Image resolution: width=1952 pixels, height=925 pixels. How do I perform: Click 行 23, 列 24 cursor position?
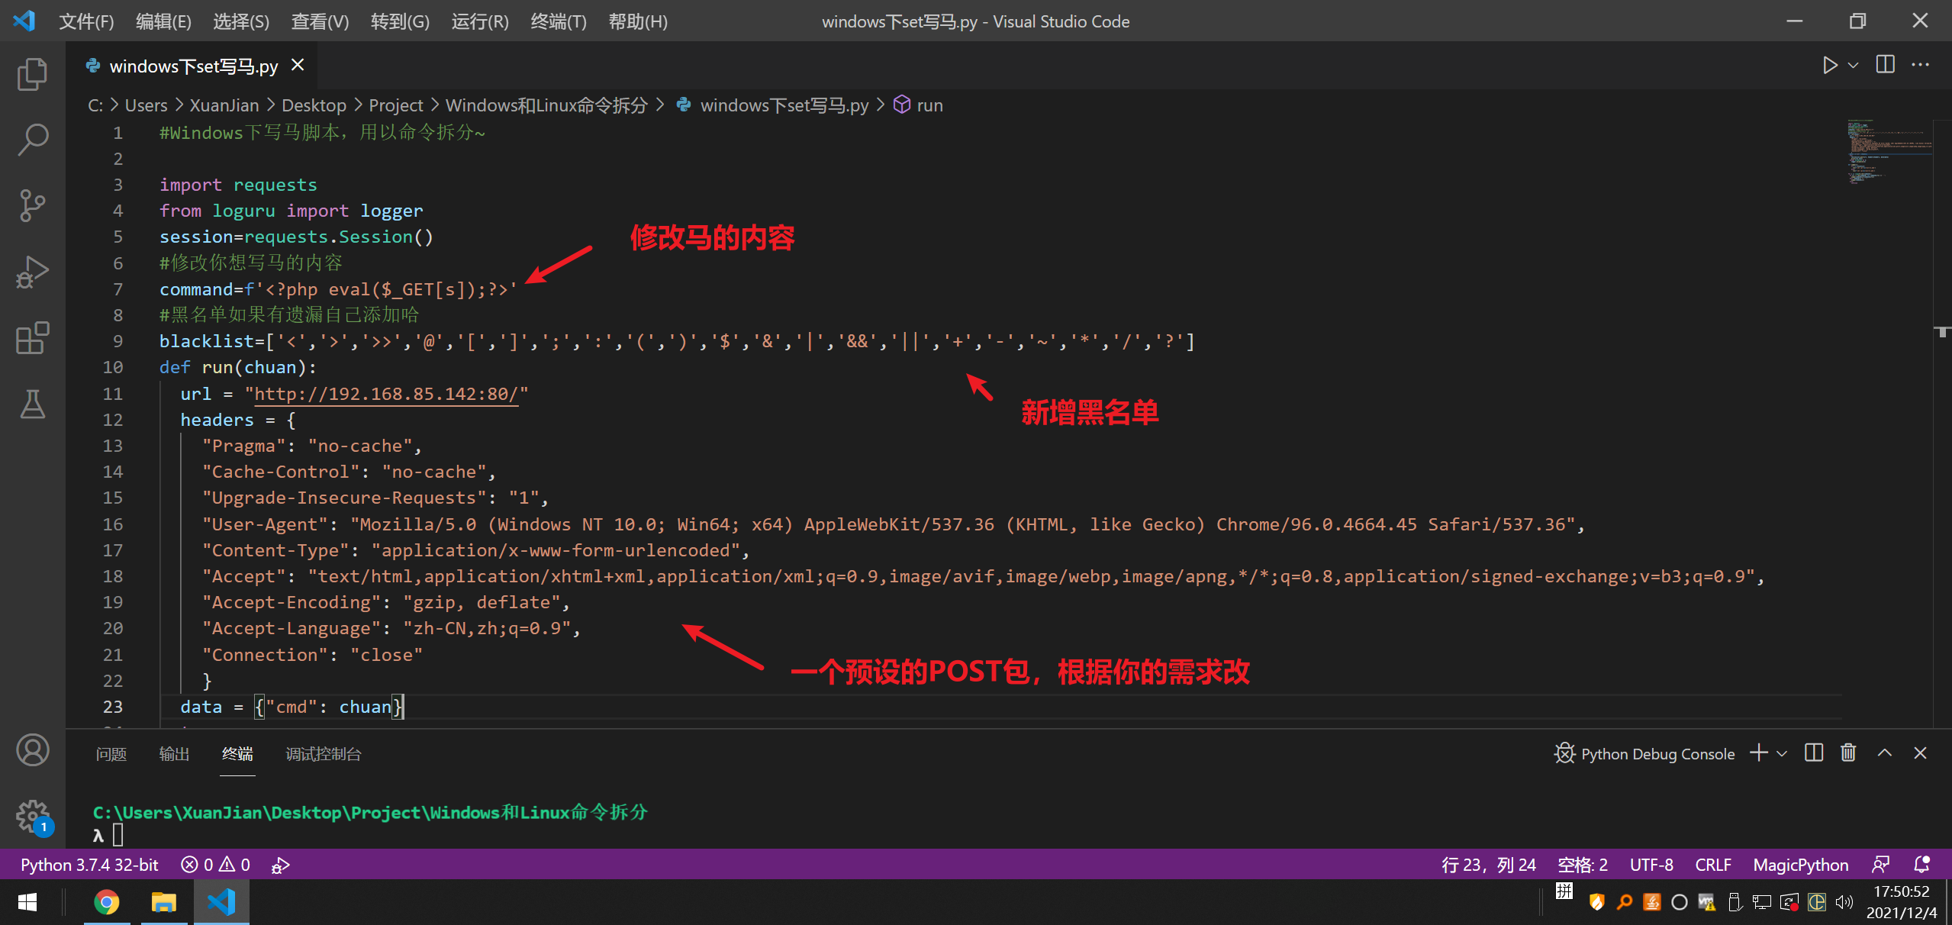[1488, 865]
